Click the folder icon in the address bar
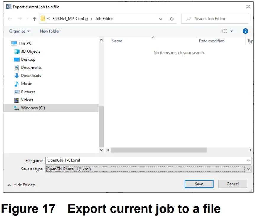Image resolution: width=255 pixels, height=217 pixels. [43, 19]
